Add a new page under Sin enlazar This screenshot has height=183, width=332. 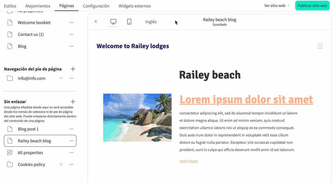click(x=73, y=102)
